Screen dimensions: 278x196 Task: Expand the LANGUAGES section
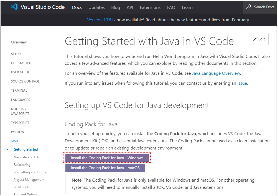pyautogui.click(x=21, y=100)
